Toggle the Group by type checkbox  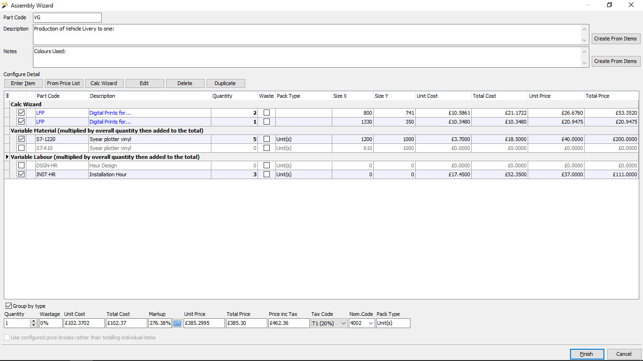coord(8,306)
